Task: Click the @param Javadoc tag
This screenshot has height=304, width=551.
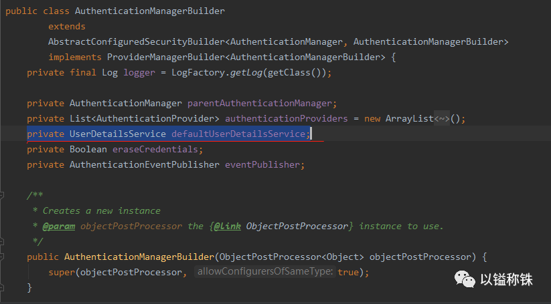Action: point(59,226)
